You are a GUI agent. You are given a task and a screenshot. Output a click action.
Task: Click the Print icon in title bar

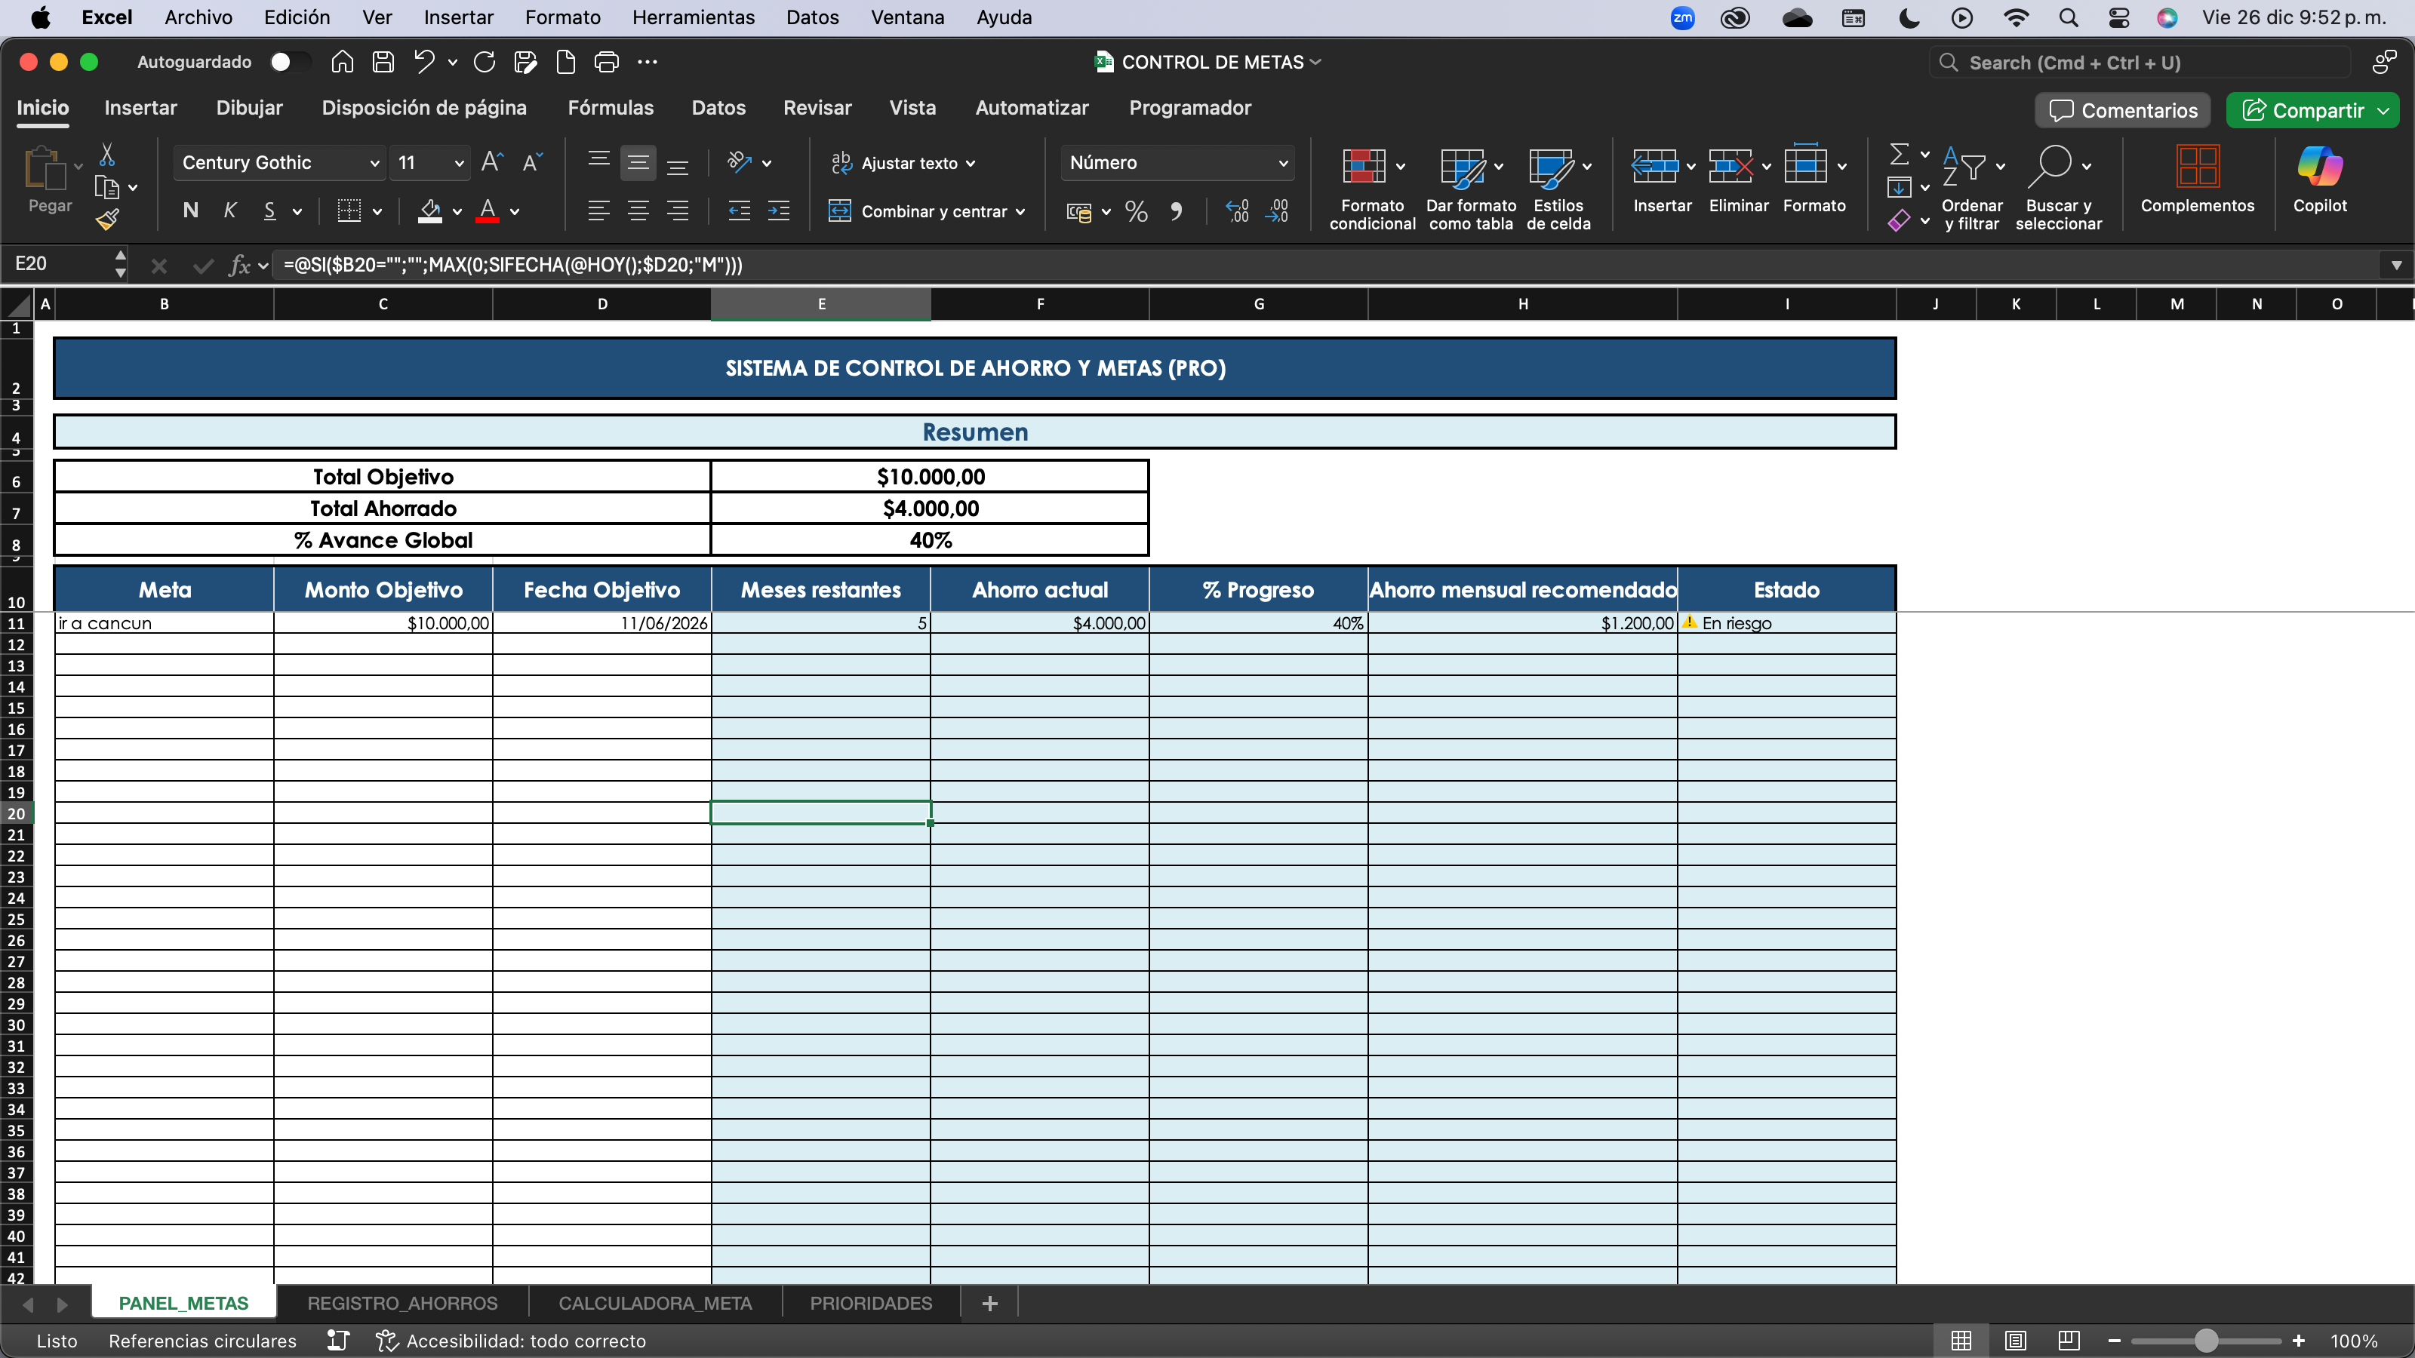click(607, 62)
